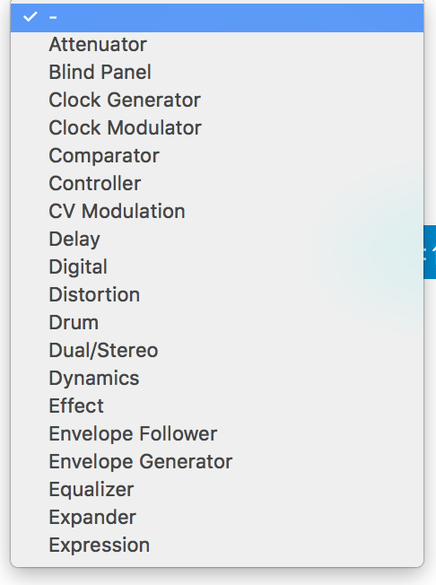Pick the Expander option

[x=217, y=517]
